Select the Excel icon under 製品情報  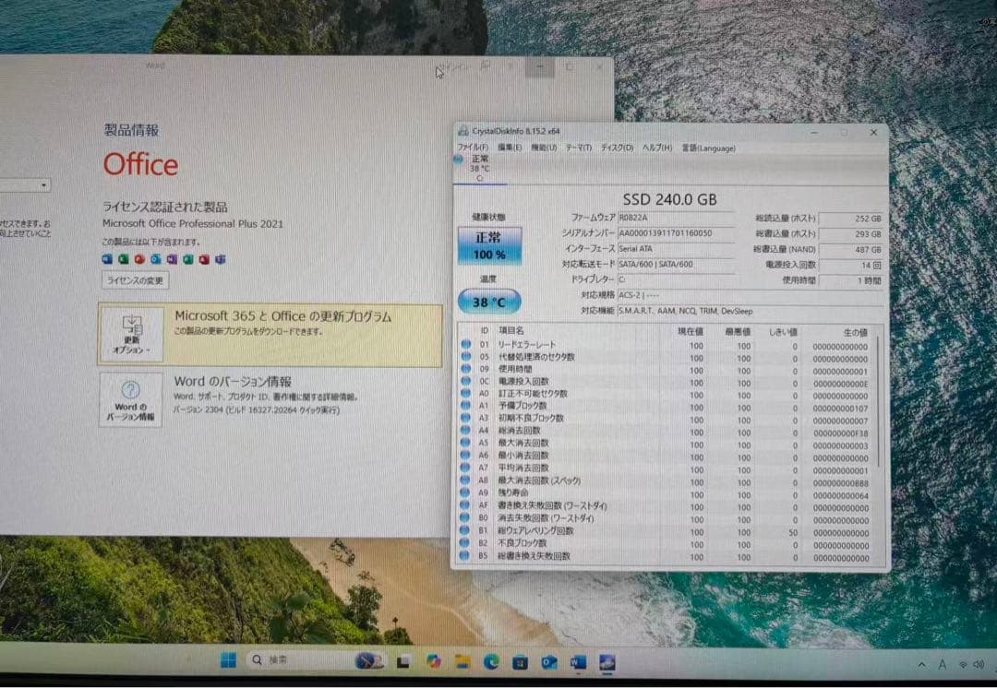point(123,258)
